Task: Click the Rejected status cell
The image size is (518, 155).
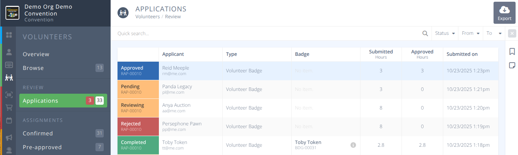Action: pos(138,127)
